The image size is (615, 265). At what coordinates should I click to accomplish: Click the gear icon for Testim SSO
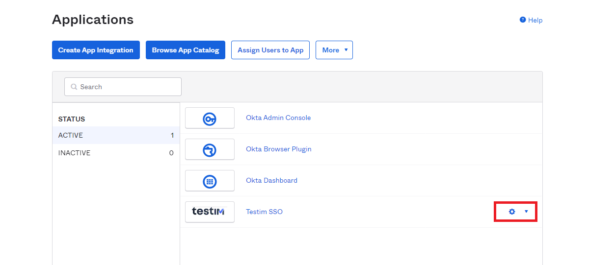click(512, 212)
